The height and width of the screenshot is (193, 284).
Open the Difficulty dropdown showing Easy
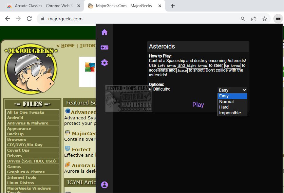(x=232, y=90)
